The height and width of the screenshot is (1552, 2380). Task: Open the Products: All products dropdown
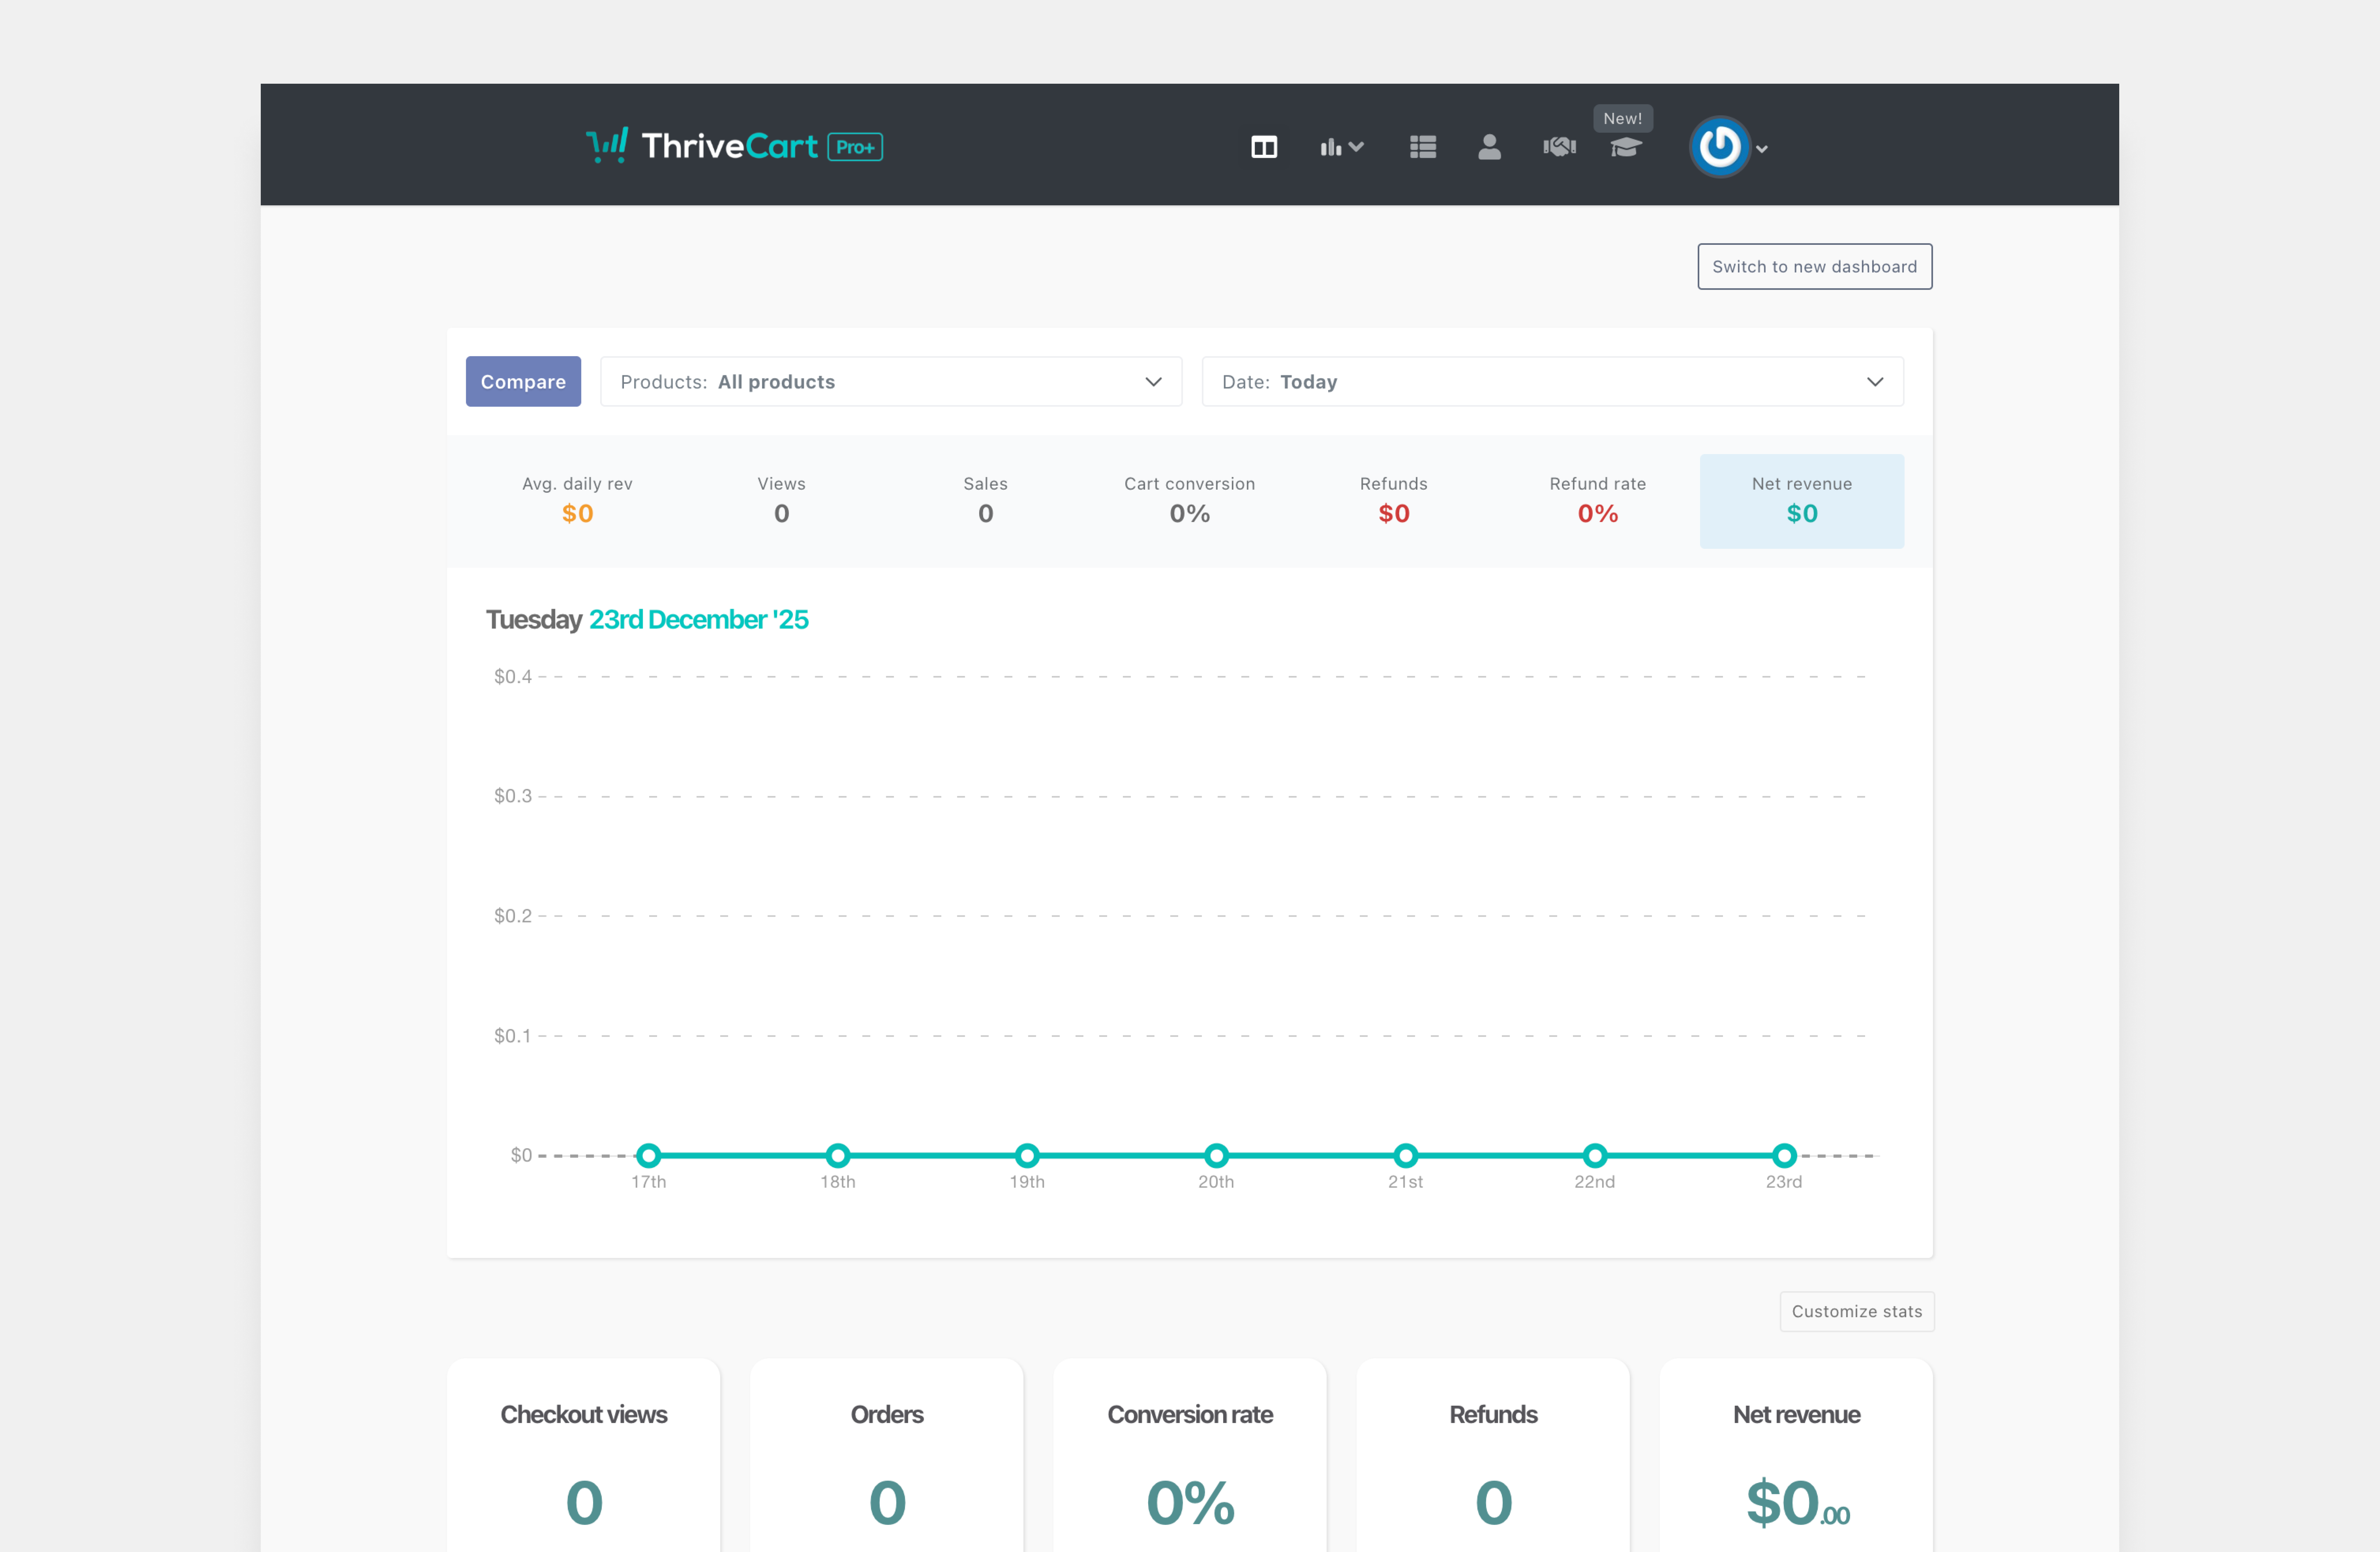890,381
